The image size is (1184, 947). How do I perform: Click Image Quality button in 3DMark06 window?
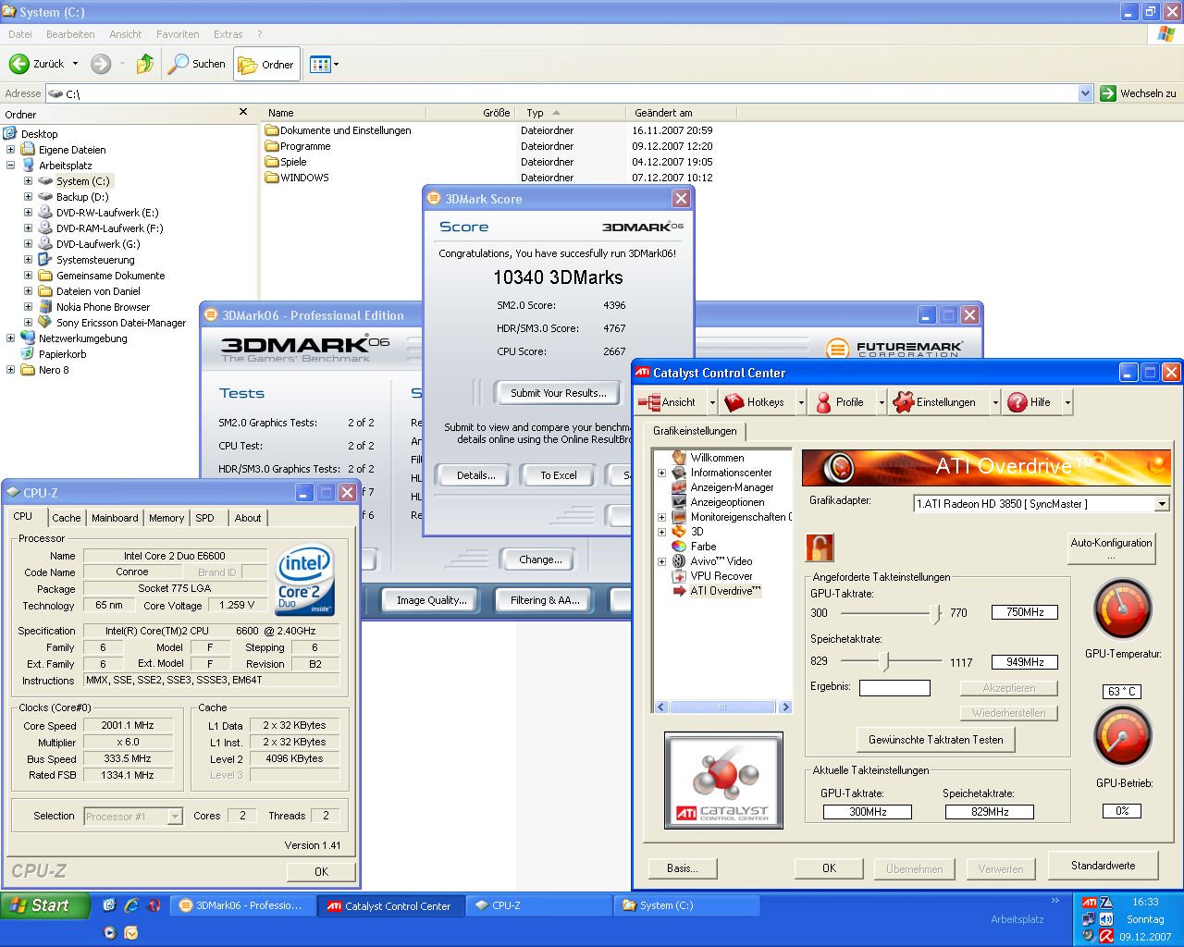pos(432,600)
